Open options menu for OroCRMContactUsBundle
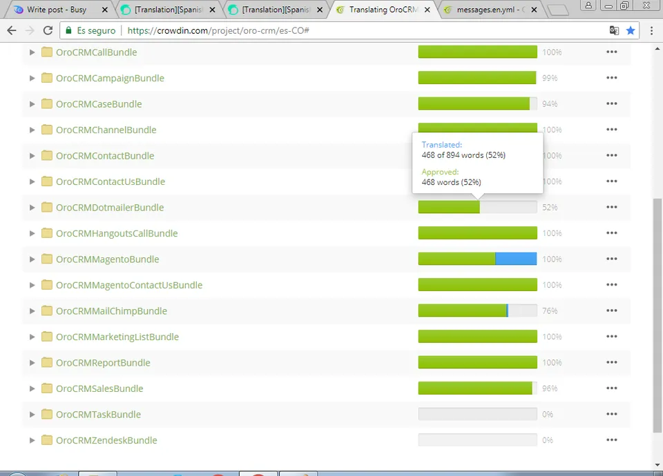Viewport: 663px width, 476px height. [x=611, y=181]
